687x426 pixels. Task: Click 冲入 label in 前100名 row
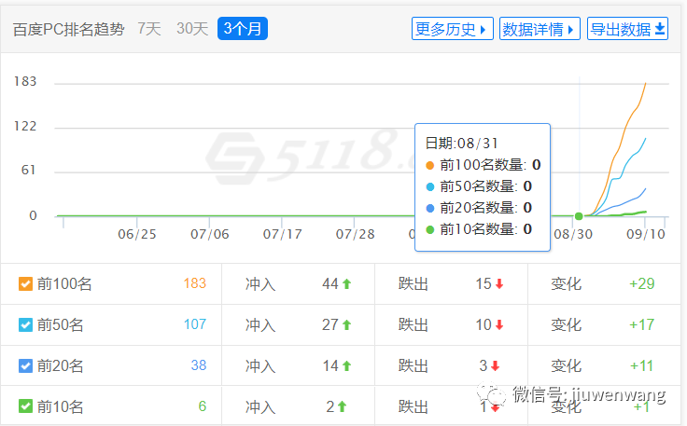point(260,284)
